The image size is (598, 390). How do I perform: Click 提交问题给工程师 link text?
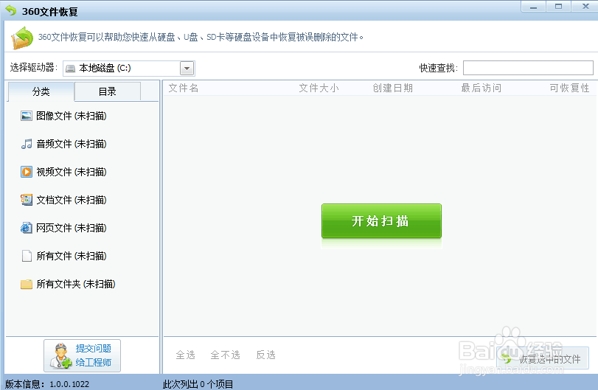coord(94,355)
